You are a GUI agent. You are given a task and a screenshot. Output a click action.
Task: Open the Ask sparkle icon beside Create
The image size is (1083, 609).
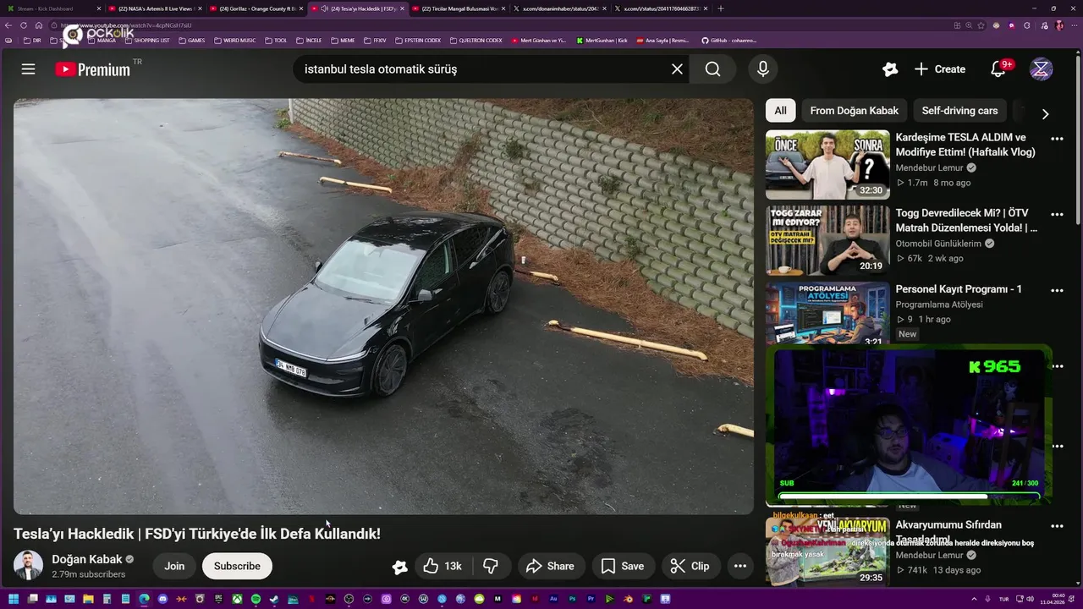(889, 69)
